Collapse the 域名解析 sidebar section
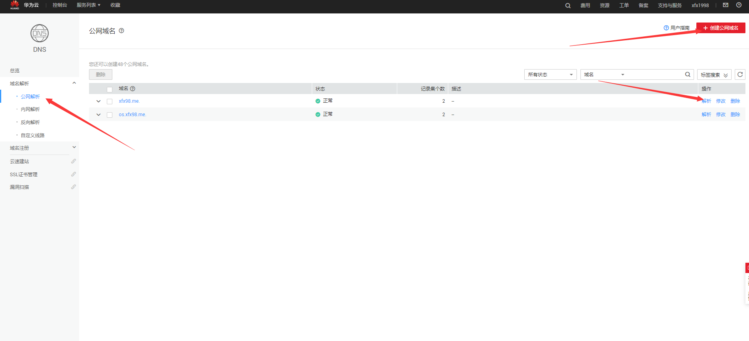The image size is (749, 341). (x=74, y=83)
